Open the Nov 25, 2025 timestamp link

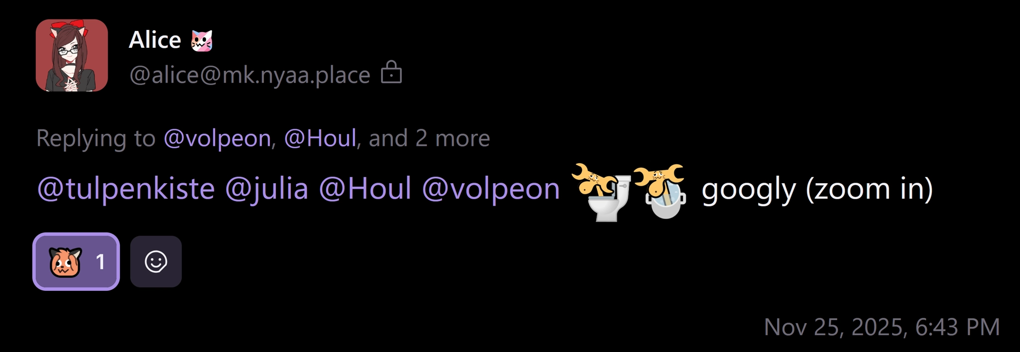(882, 327)
